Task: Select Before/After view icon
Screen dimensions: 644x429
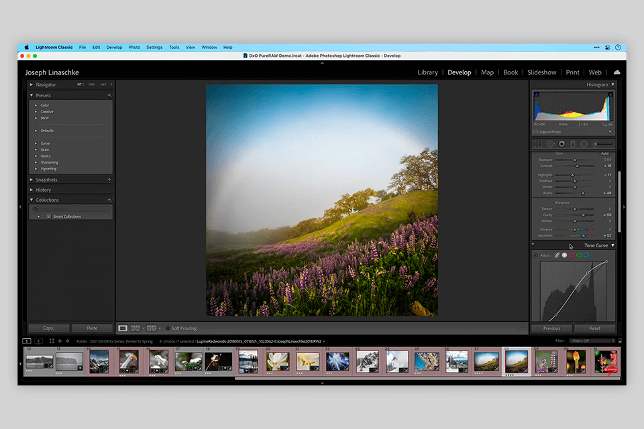Action: pyautogui.click(x=152, y=328)
